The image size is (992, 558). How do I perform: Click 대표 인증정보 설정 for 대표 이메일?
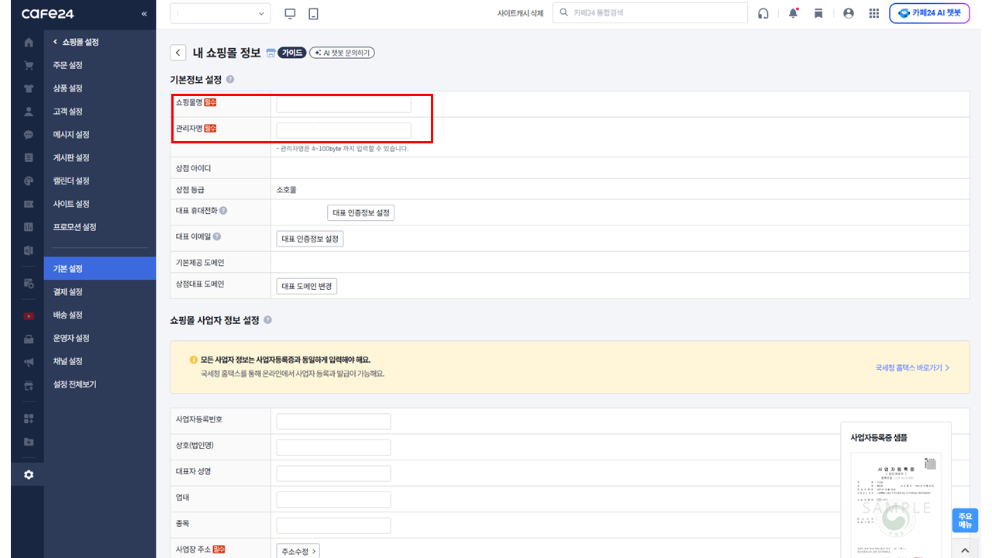[x=310, y=239]
